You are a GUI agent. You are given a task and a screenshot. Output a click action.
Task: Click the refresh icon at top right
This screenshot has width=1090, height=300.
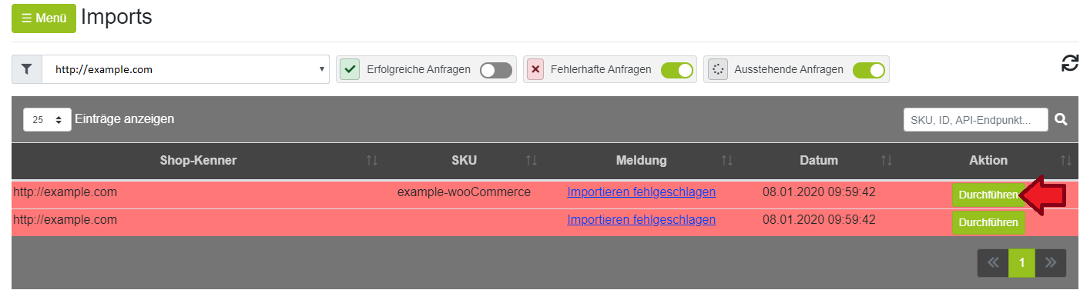pos(1069,63)
